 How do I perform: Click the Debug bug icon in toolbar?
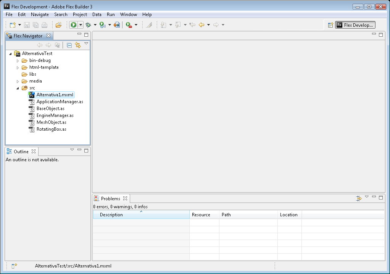88,25
